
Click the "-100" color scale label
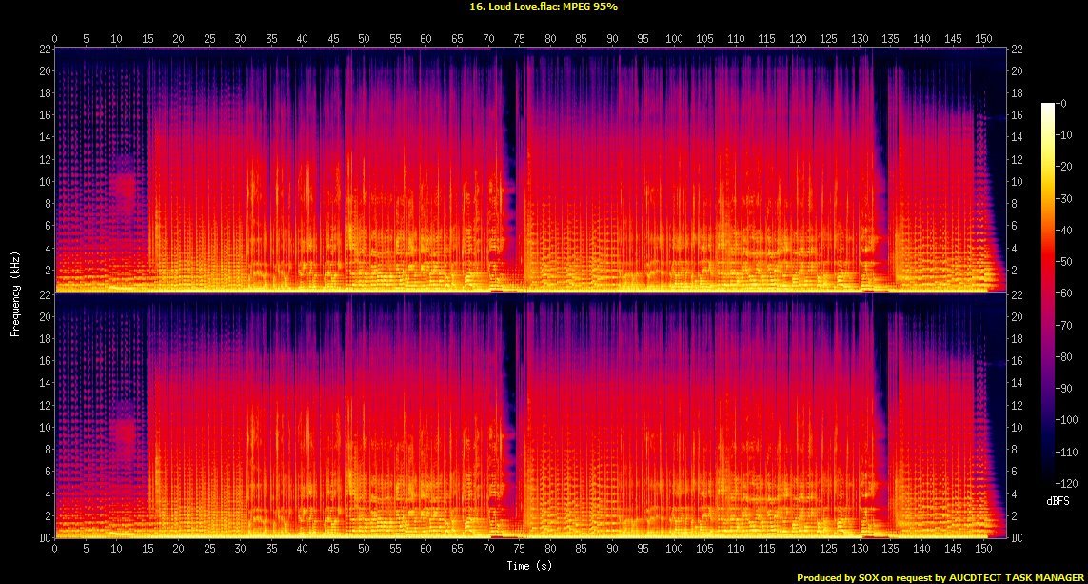pyautogui.click(x=1067, y=420)
